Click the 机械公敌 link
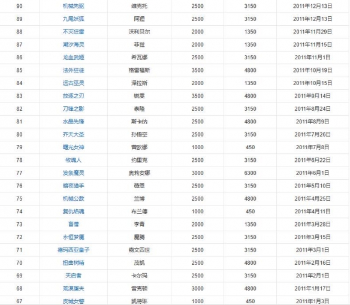 [74, 198]
